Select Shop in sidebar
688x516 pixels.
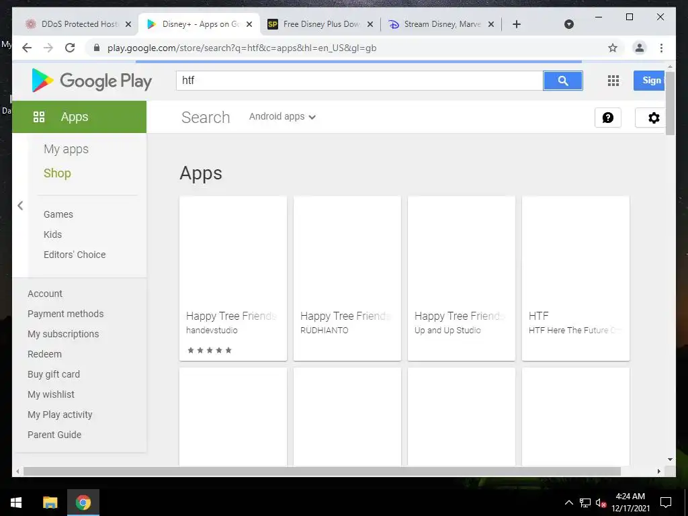(x=57, y=173)
